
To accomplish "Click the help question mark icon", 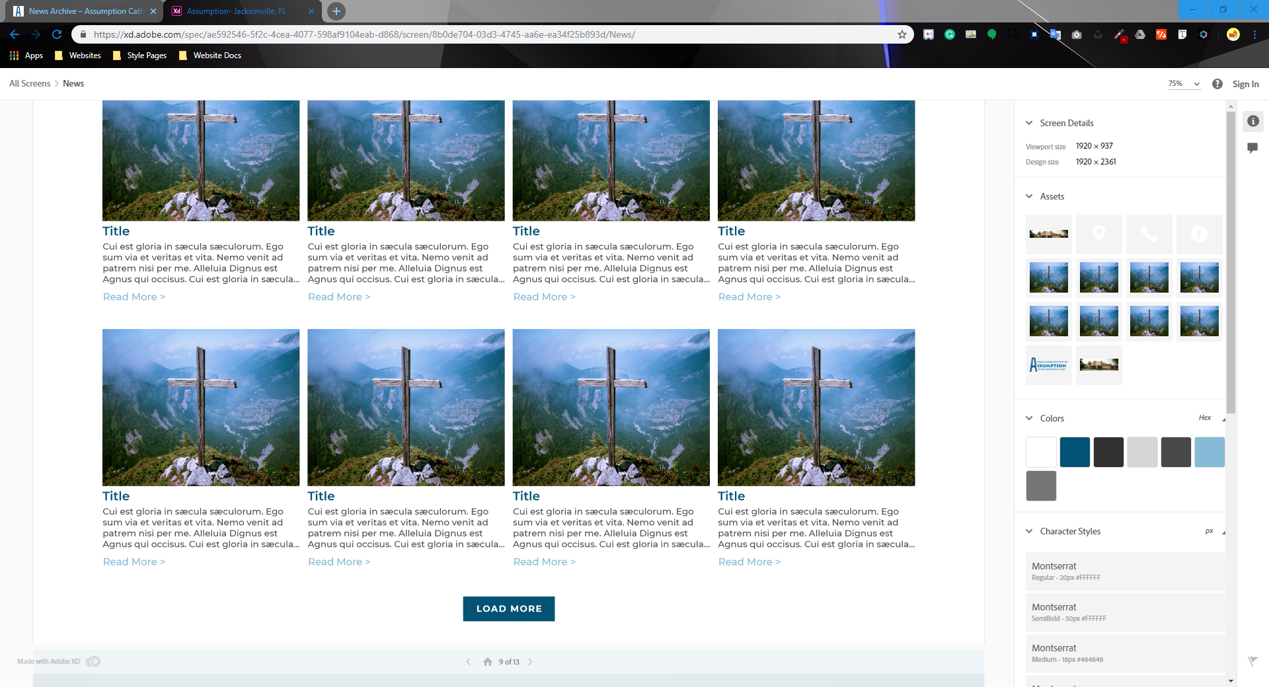I will pyautogui.click(x=1217, y=84).
